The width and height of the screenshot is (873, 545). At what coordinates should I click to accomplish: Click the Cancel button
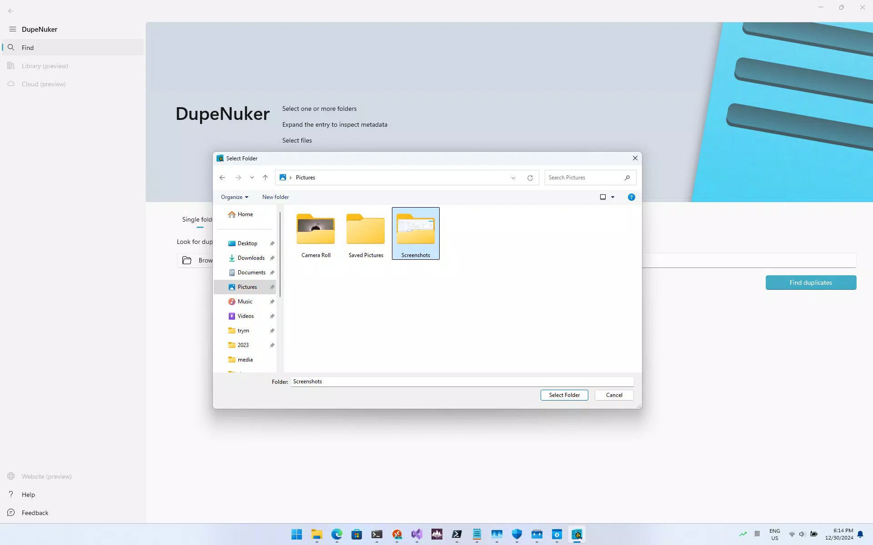click(x=614, y=395)
